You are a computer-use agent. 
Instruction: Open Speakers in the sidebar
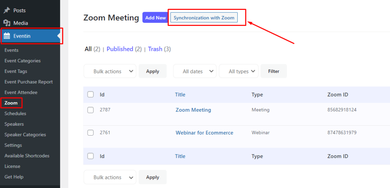(14, 124)
